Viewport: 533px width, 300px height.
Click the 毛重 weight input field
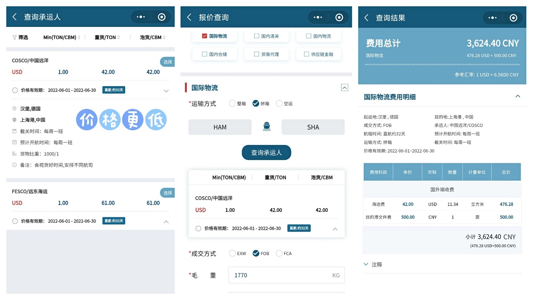coord(279,275)
